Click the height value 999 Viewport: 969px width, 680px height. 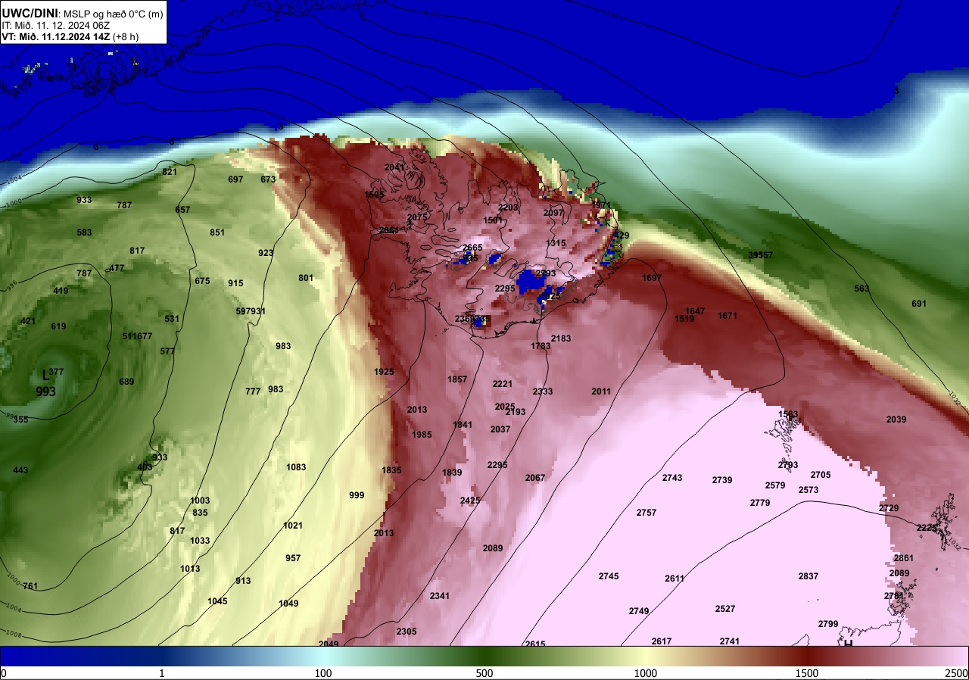[x=357, y=495]
